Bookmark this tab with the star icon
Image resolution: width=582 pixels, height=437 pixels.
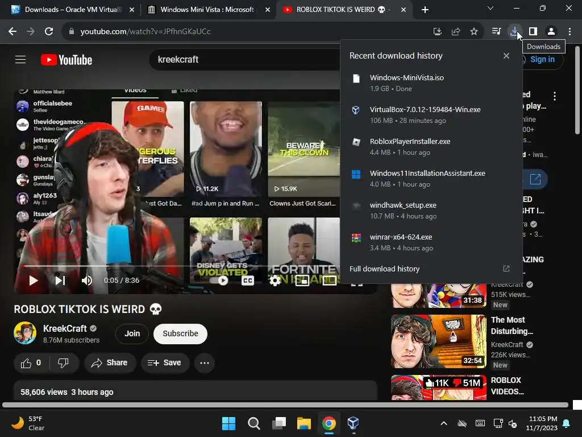[x=474, y=32]
